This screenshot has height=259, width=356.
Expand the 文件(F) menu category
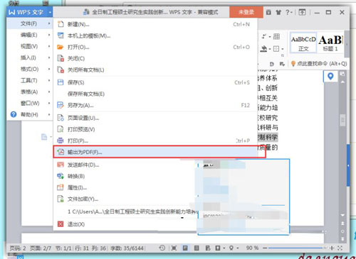[x=30, y=23]
